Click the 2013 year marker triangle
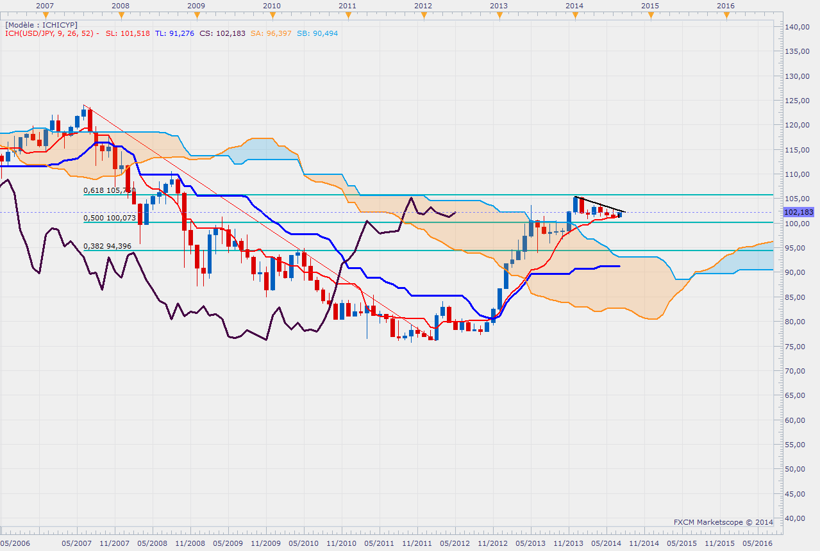The image size is (820, 551). [499, 15]
